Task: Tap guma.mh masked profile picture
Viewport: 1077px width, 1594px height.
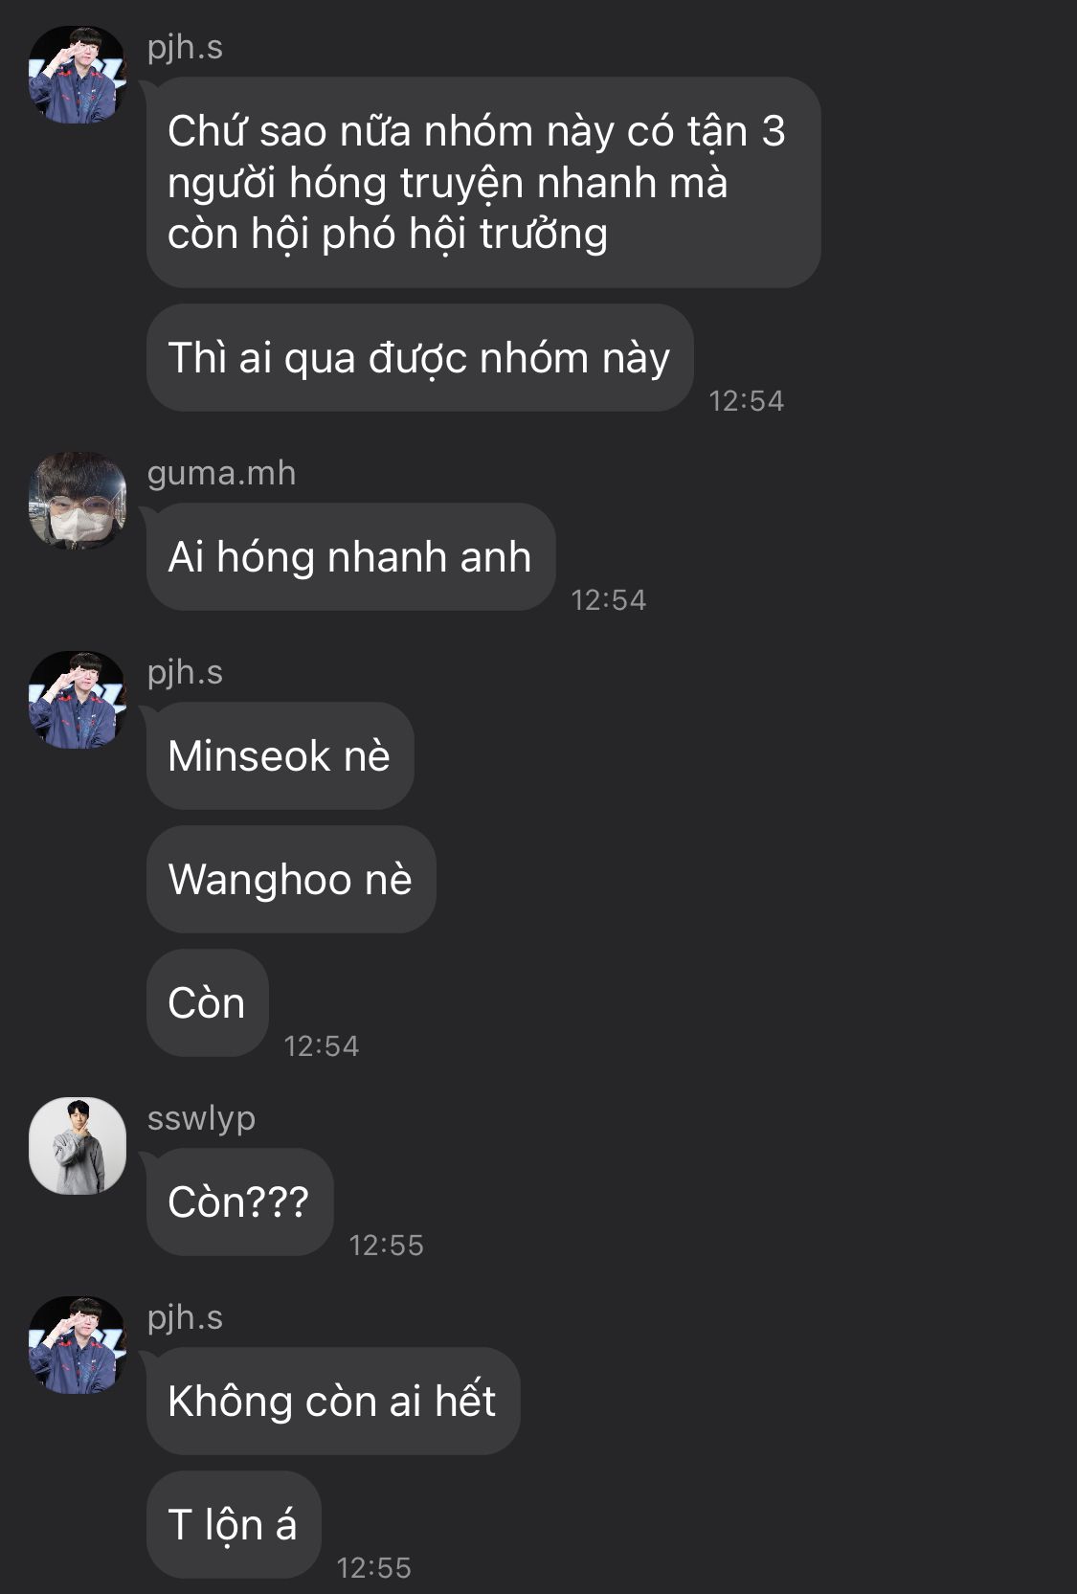Action: coord(78,501)
